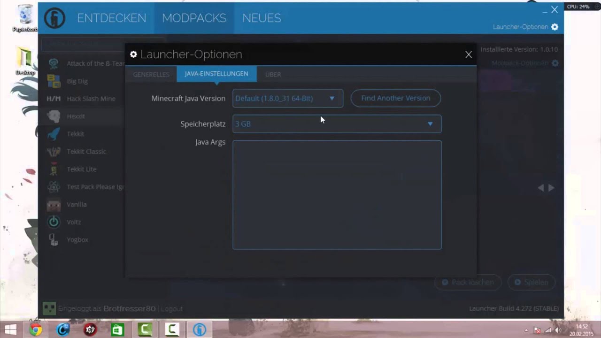
Task: Open Internet Explorer from the taskbar
Action: [63, 330]
